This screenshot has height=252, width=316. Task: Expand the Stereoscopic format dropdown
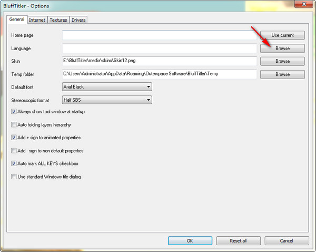107,100
